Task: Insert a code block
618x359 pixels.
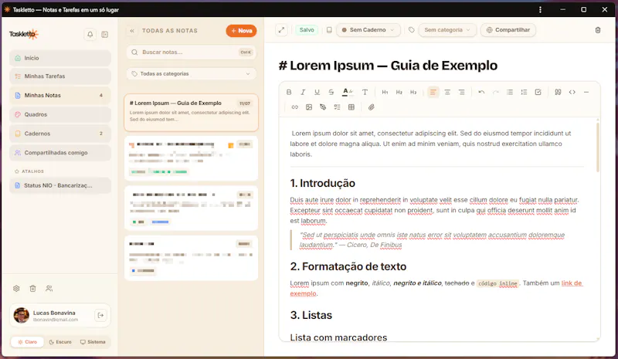Action: (572, 92)
